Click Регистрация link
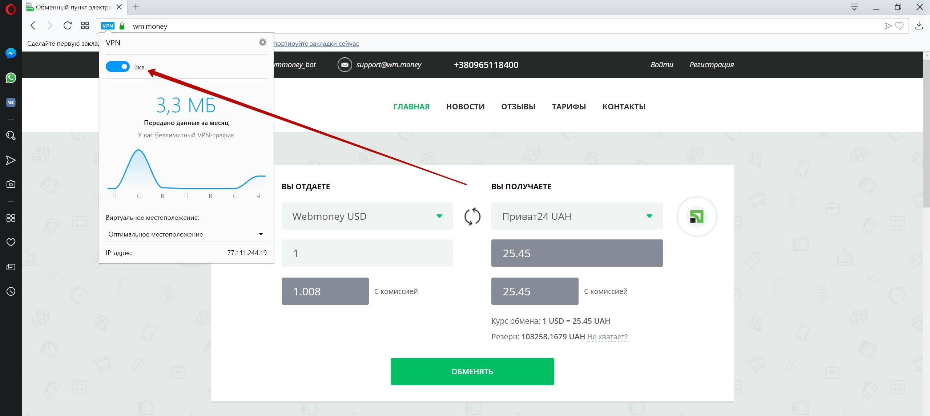Screen dimensions: 930x416 click(712, 65)
